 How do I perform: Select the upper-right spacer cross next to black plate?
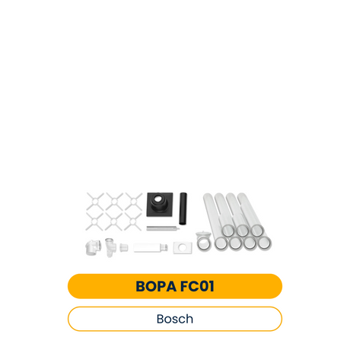point(134,202)
